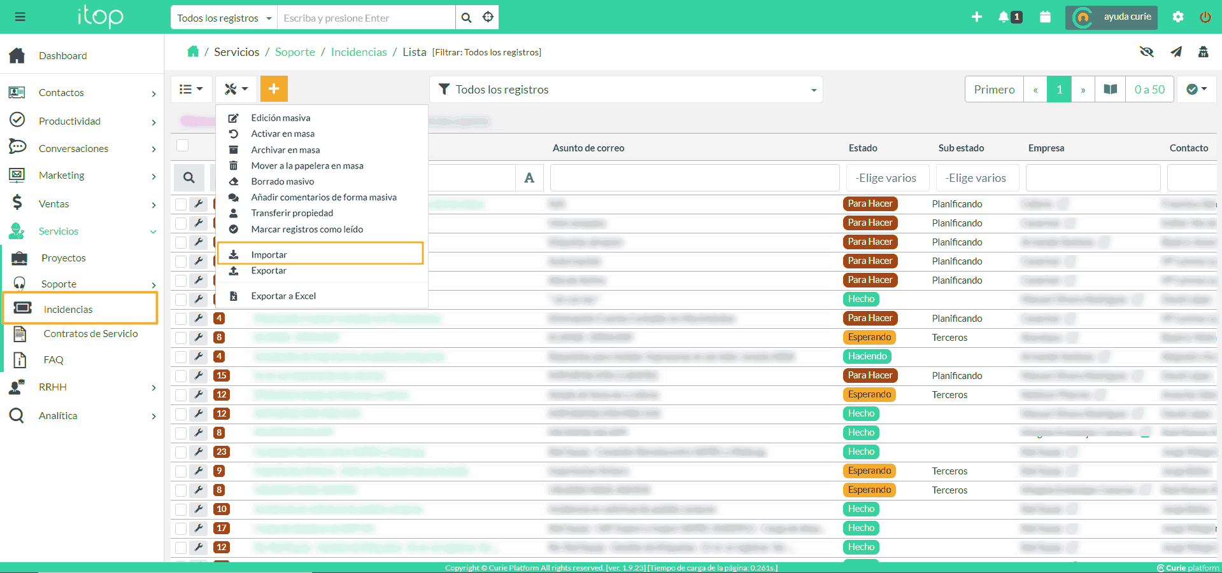Click the 'Primero' pagination button
Image resolution: width=1222 pixels, height=573 pixels.
click(994, 90)
